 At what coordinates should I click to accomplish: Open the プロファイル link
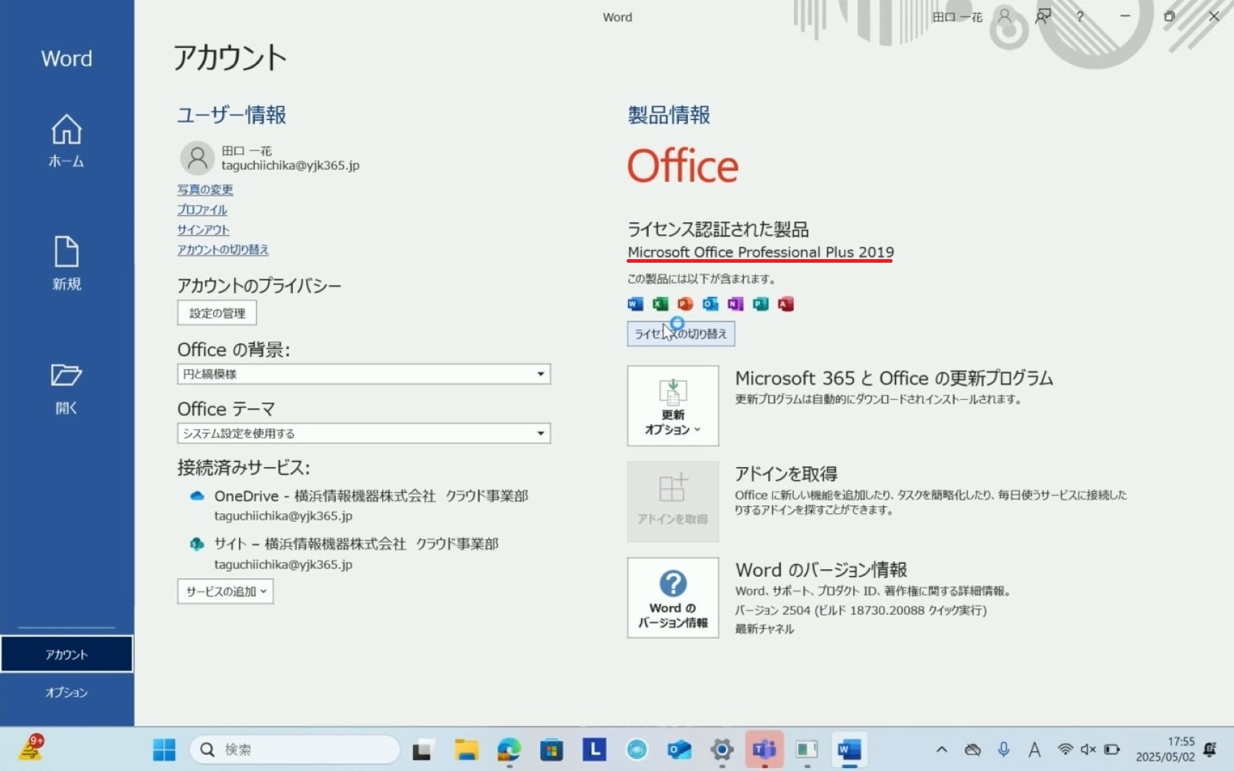pos(202,210)
